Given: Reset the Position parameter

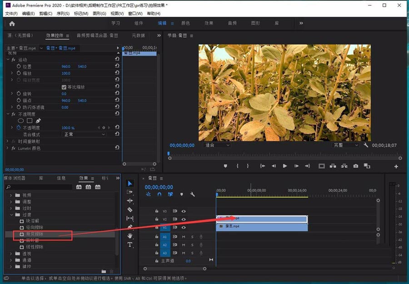Looking at the screenshot, I should click(x=117, y=66).
